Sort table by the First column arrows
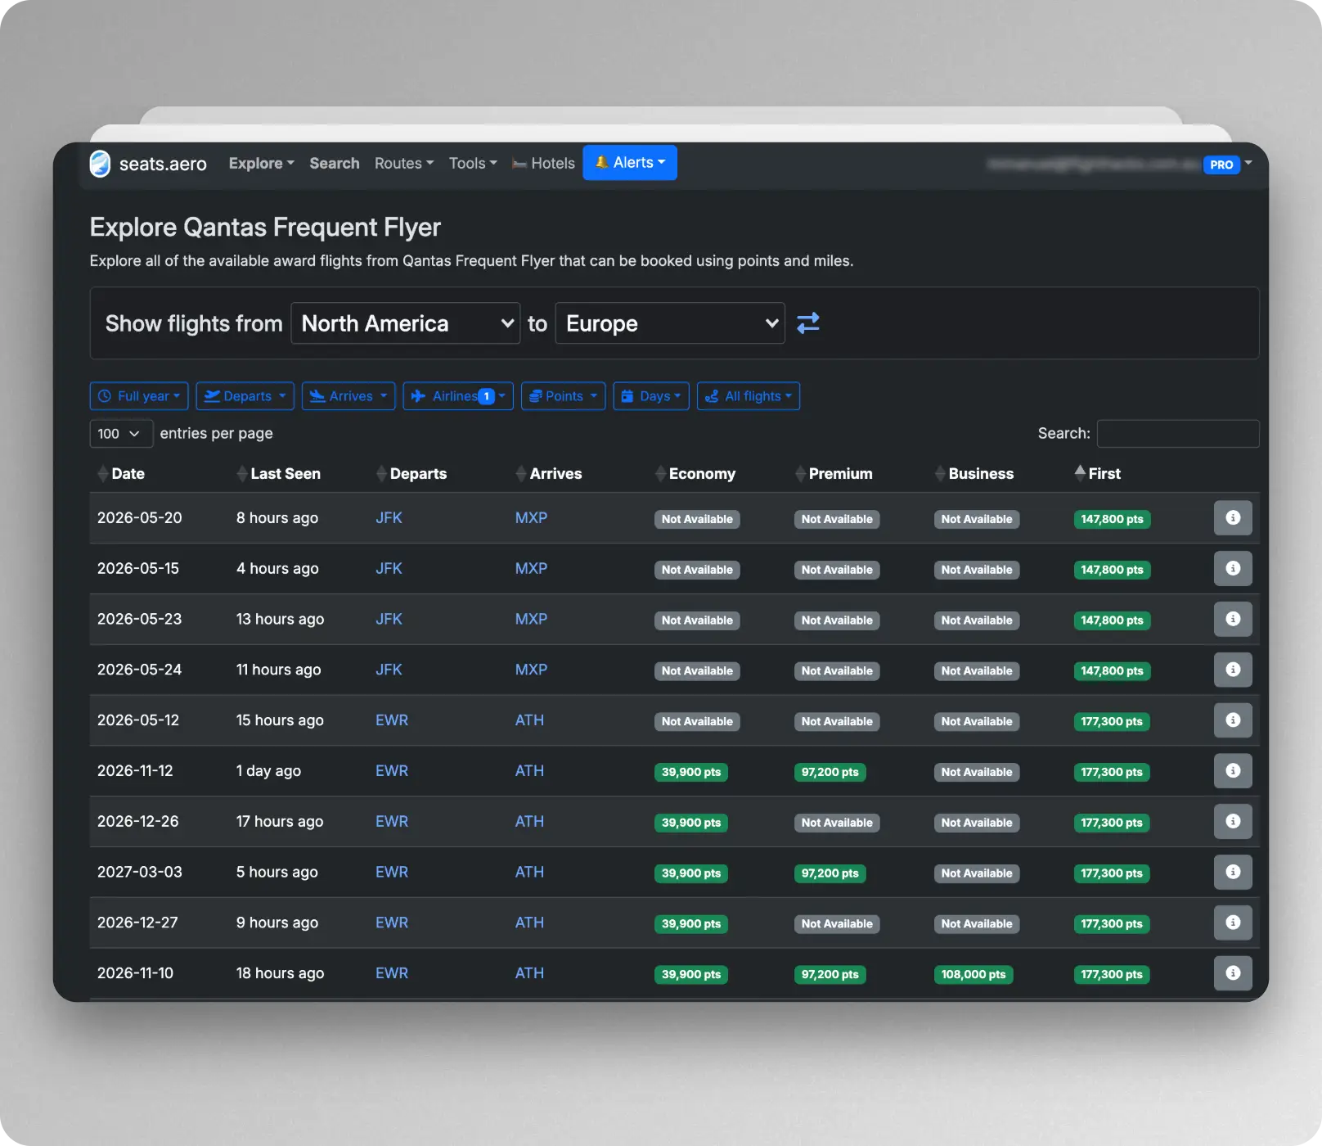Viewport: 1322px width, 1146px height. tap(1080, 473)
